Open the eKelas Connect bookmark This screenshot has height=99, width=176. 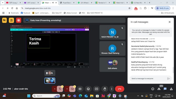(70, 13)
